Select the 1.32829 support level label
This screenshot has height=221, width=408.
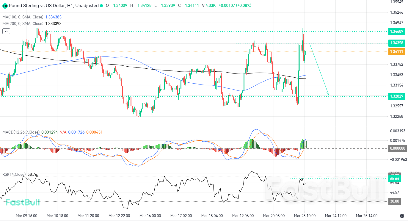tap(396, 96)
